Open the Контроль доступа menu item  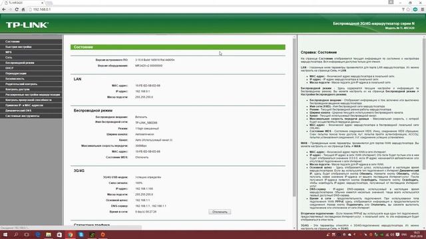click(x=31, y=89)
